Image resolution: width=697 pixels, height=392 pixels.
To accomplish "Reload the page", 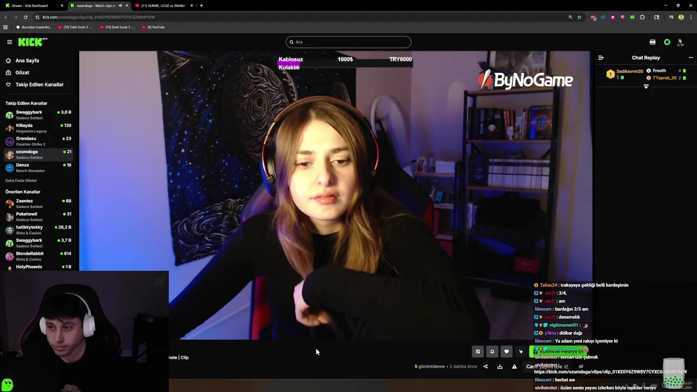I will 26,17.
